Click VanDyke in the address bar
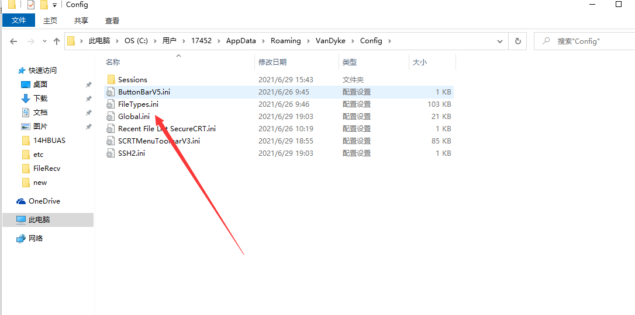635x315 pixels. (x=331, y=41)
